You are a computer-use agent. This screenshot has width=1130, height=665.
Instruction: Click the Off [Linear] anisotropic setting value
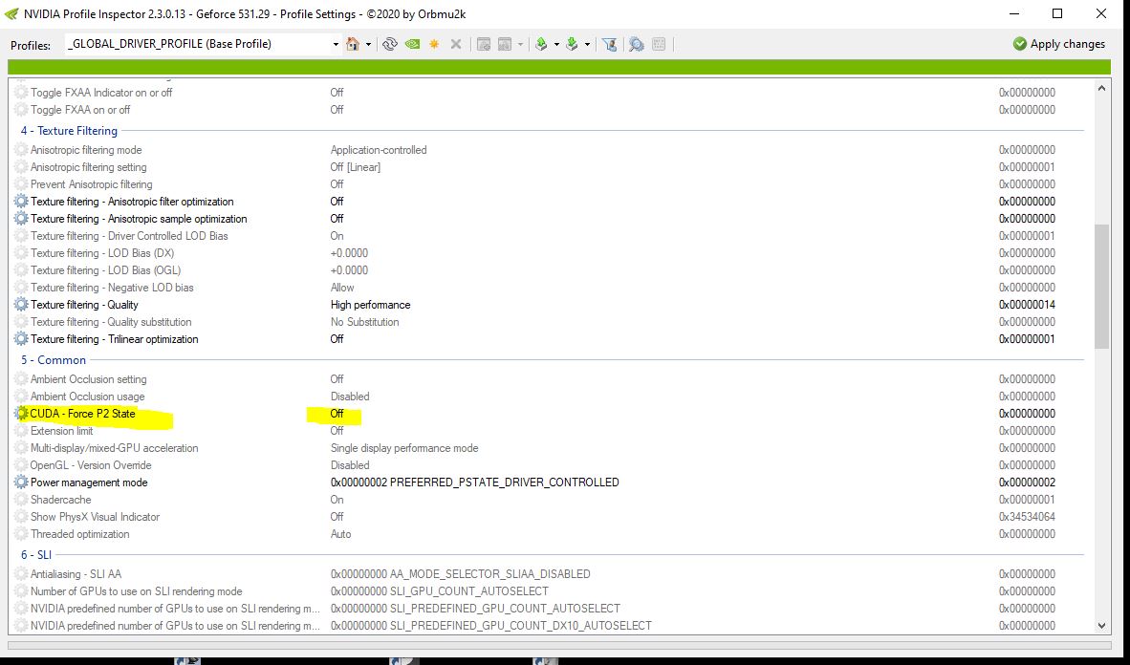pos(356,167)
